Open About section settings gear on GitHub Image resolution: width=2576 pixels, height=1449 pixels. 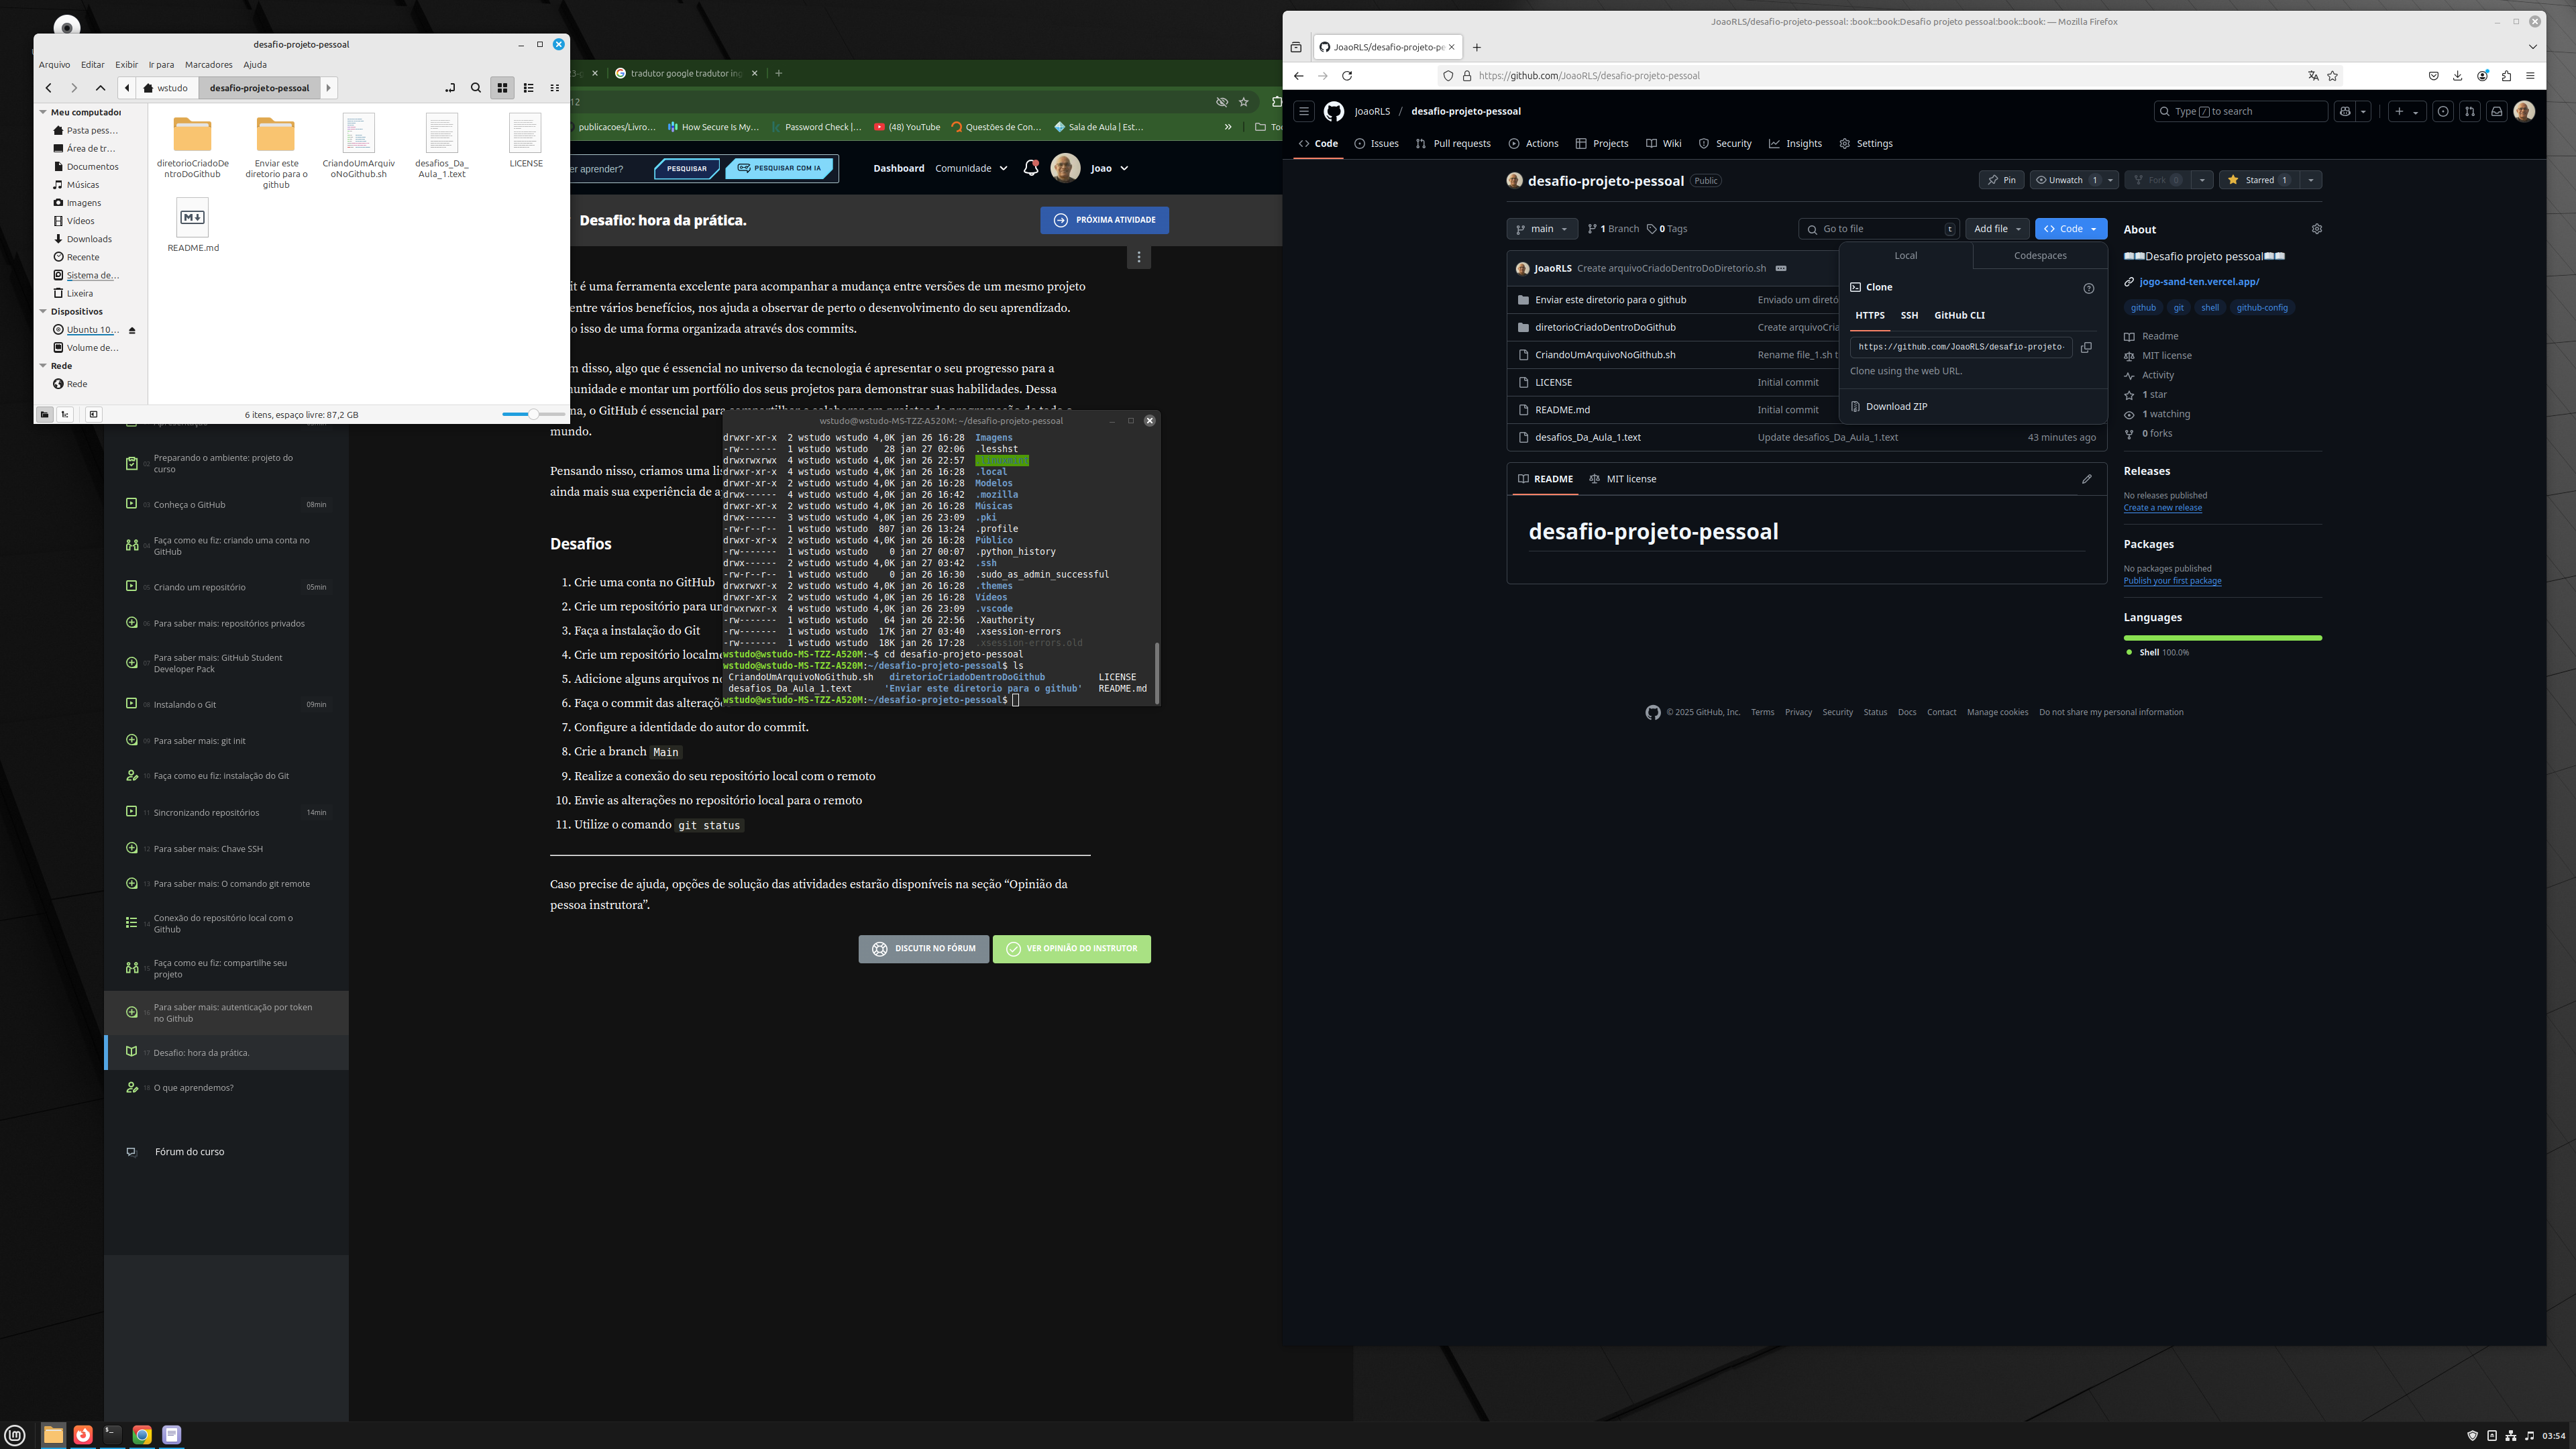(2316, 229)
